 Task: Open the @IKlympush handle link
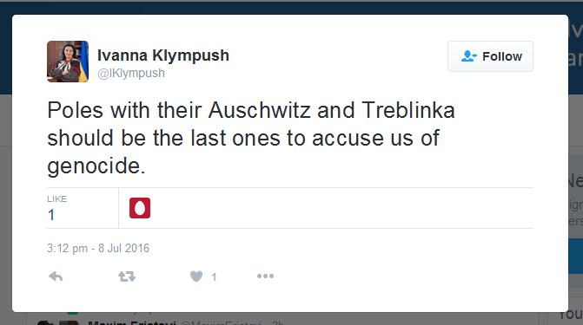(131, 73)
